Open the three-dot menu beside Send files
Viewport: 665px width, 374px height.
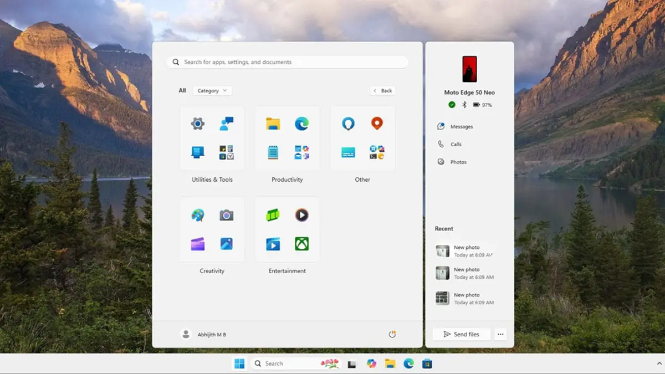[x=500, y=334]
